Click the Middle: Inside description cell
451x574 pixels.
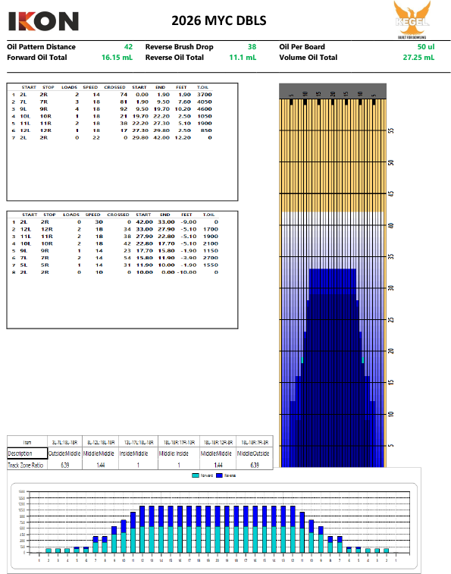(x=178, y=453)
